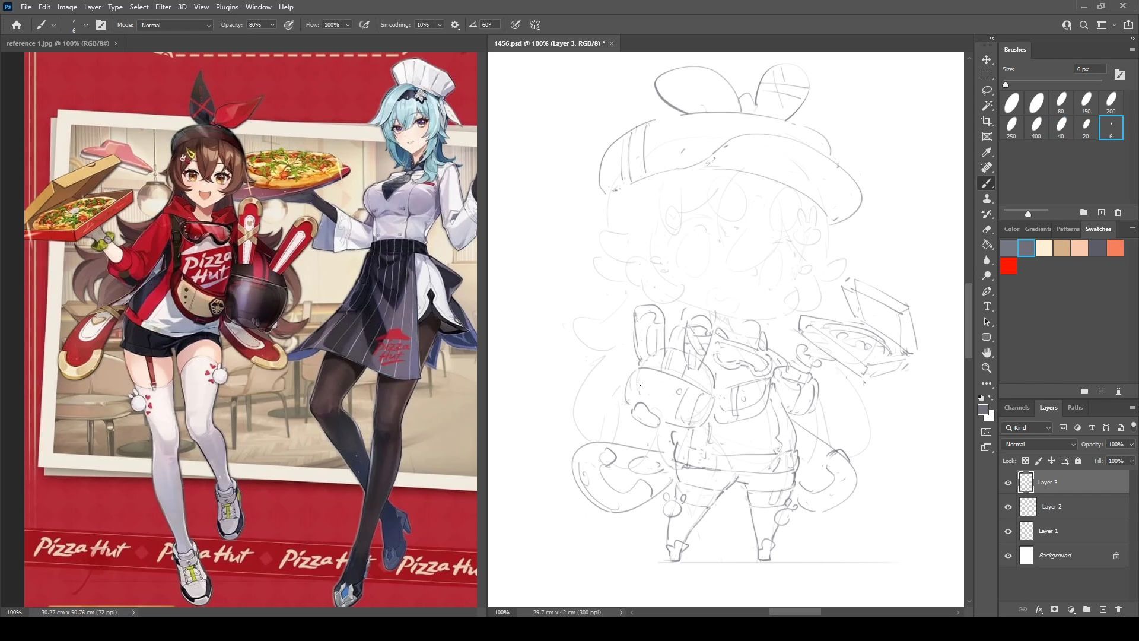Select the Paint Bucket tool
The image size is (1139, 641).
click(987, 245)
